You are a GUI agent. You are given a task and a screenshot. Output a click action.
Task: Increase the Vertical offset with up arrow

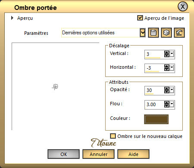click(x=167, y=52)
